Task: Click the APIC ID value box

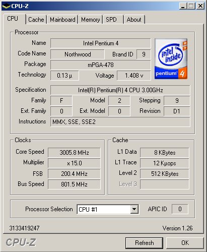Action: coord(180,209)
